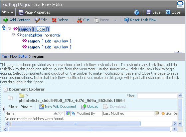Click the green arrows column header icon
This screenshot has width=186, height=137.
pyautogui.click(x=68, y=113)
